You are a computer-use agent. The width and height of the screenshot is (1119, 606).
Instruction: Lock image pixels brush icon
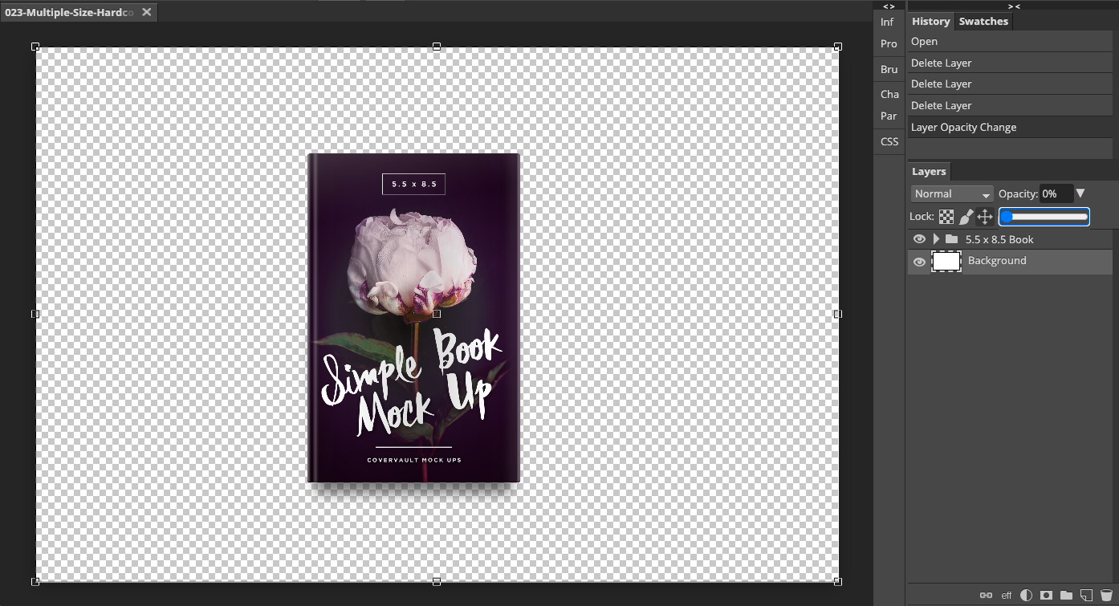[x=966, y=217]
